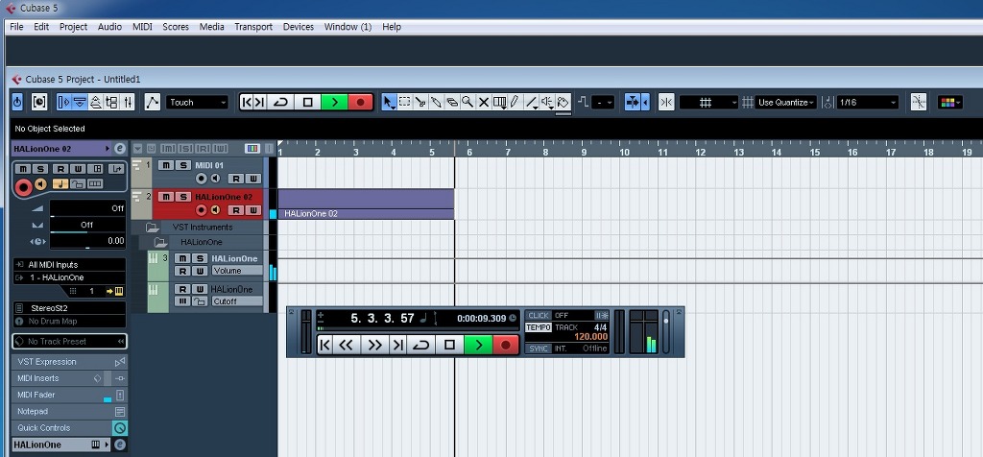Select the Range Selection tool
The height and width of the screenshot is (457, 983).
click(405, 102)
